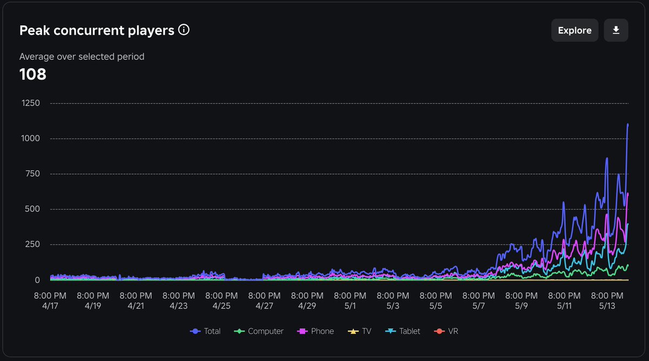
Task: Click the 8:00 PM 5/7 axis label
Action: click(479, 301)
